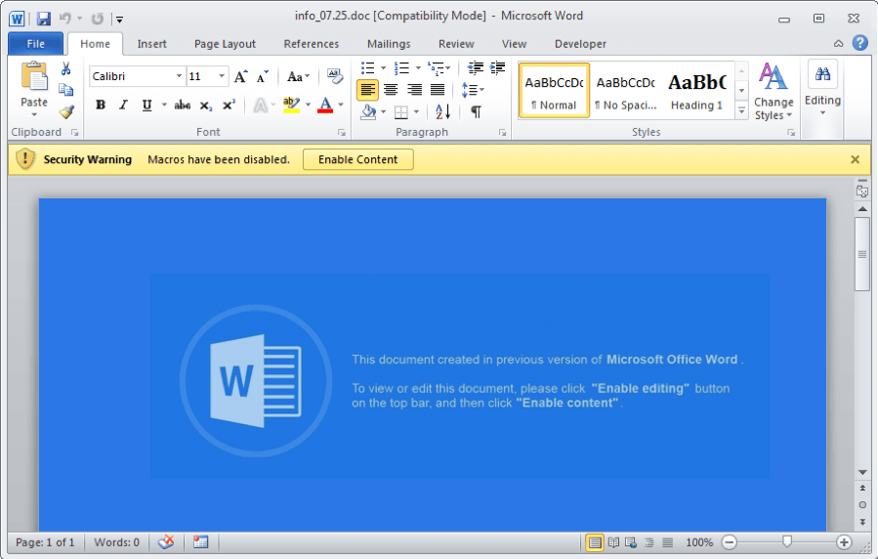This screenshot has height=559, width=878.
Task: Toggle Italic formatting
Action: tap(123, 105)
